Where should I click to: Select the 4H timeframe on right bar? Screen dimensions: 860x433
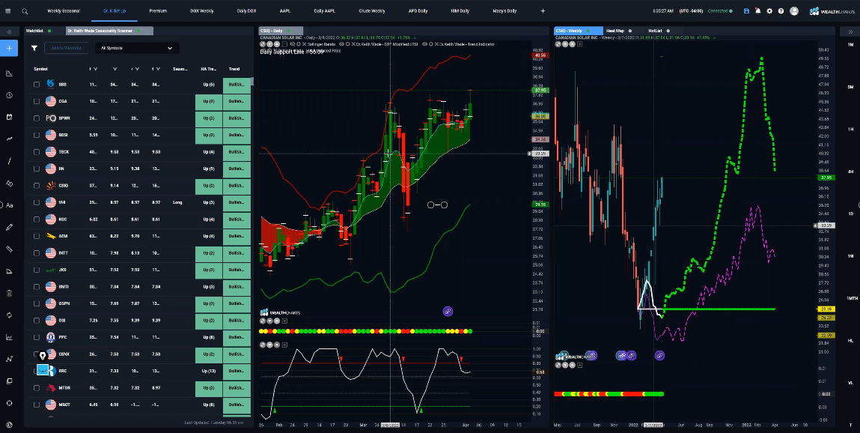[x=850, y=172]
